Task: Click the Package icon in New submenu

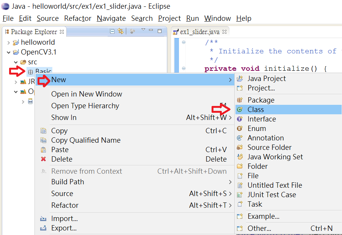Action: click(x=240, y=100)
